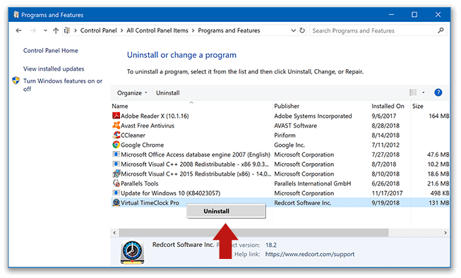Sort by Installed On column header
Viewport: 461px width, 278px height.
[x=388, y=106]
